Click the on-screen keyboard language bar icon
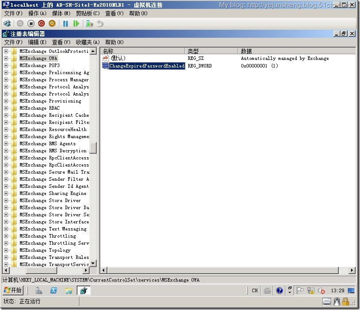Screen dimensions: 360x310 point(267,291)
